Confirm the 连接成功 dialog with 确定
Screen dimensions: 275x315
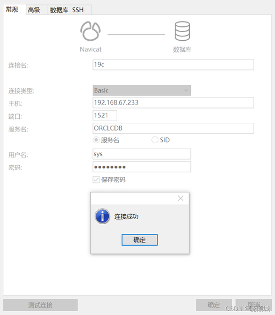click(140, 240)
